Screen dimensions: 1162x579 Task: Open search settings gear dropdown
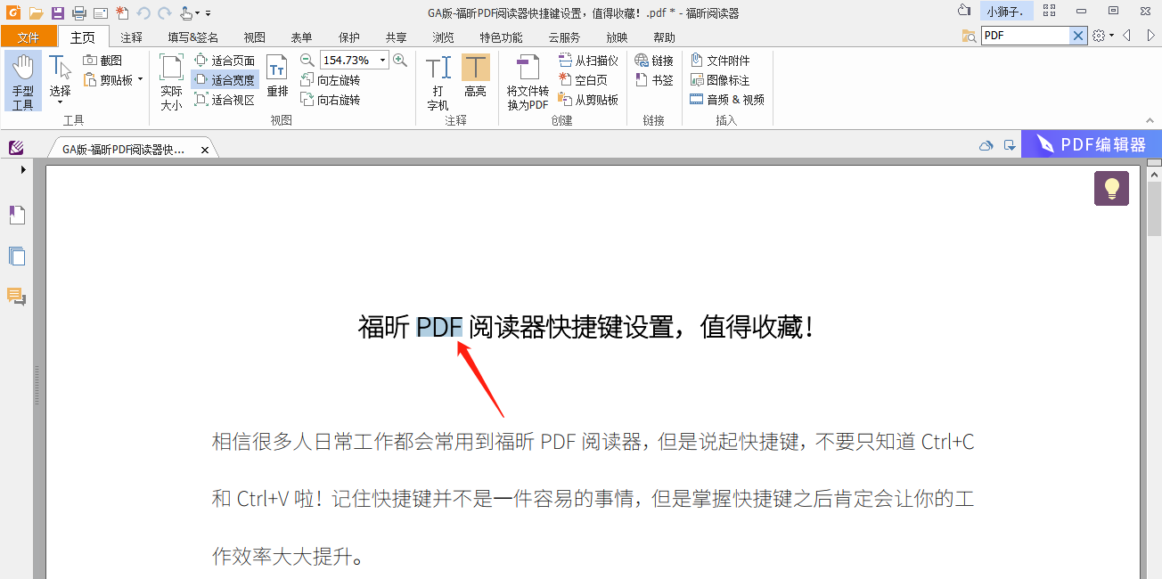point(1103,36)
